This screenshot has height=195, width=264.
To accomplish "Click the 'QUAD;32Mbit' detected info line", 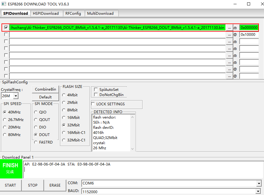I will point(105,138).
